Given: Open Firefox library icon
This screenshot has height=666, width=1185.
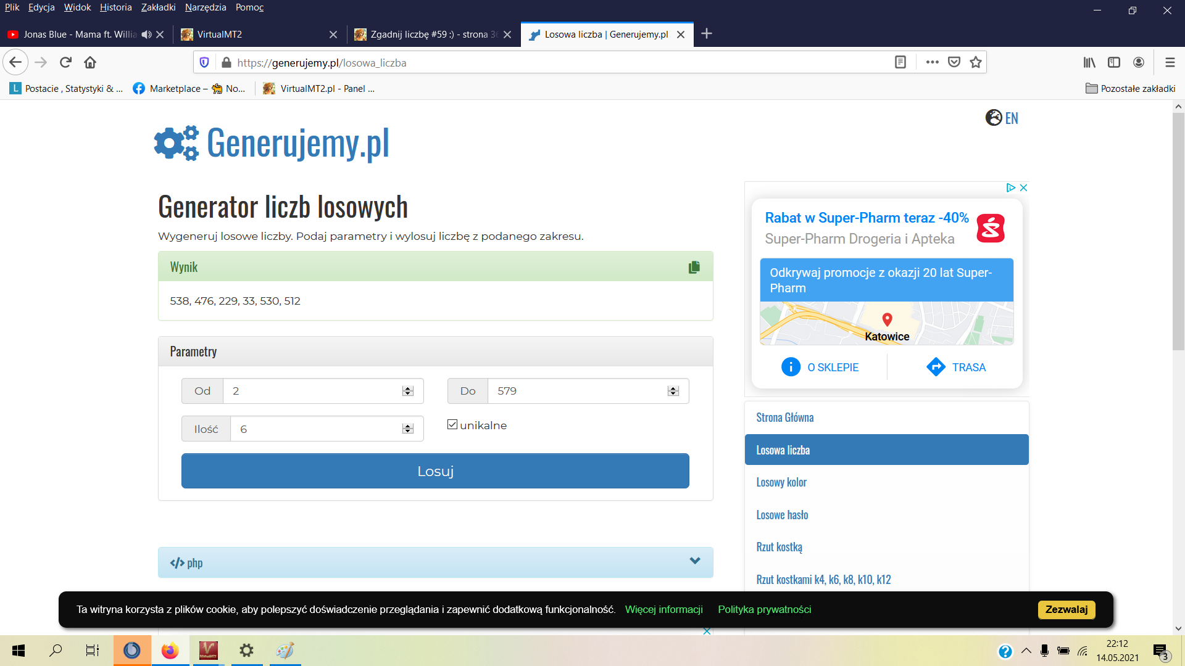Looking at the screenshot, I should tap(1089, 62).
